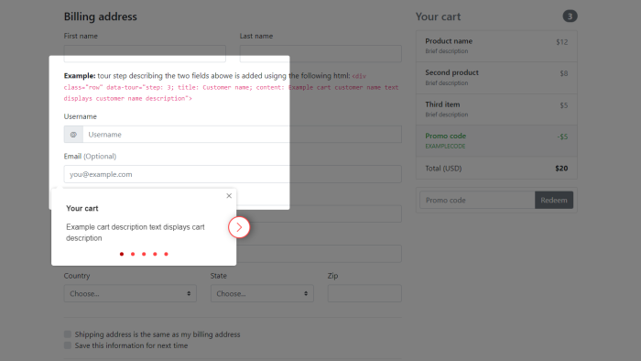Focus the Username input field
641x361 pixels.
coord(242,135)
